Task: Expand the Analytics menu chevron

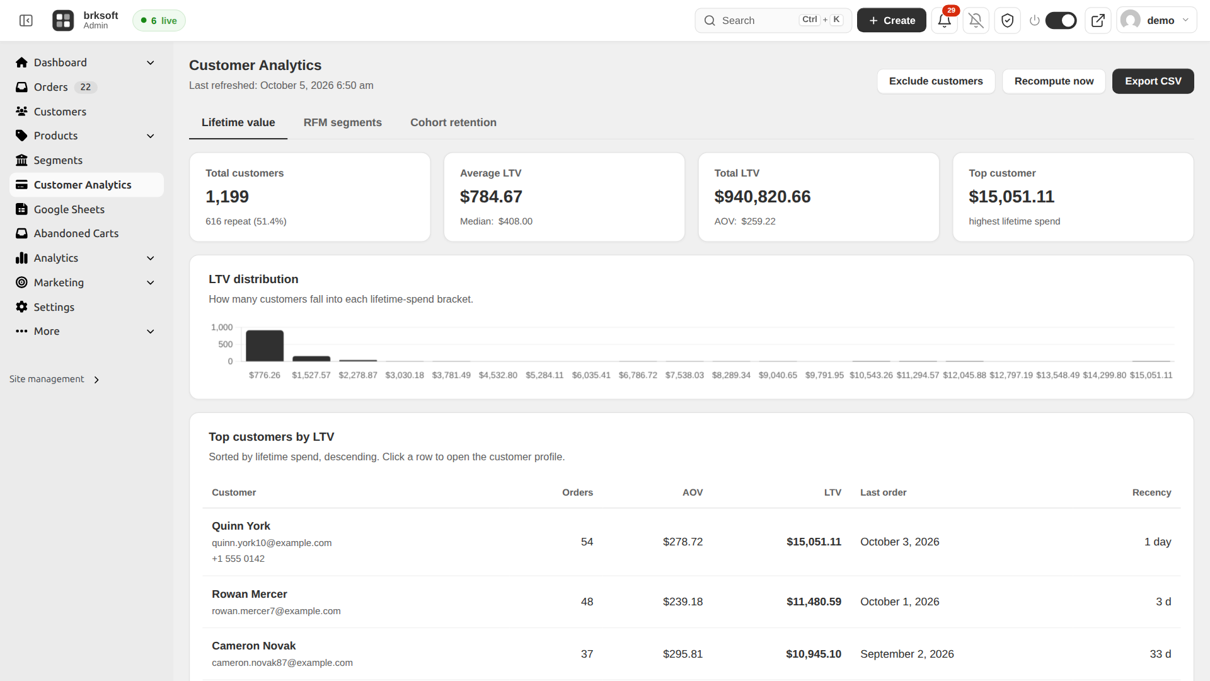Action: [x=150, y=258]
